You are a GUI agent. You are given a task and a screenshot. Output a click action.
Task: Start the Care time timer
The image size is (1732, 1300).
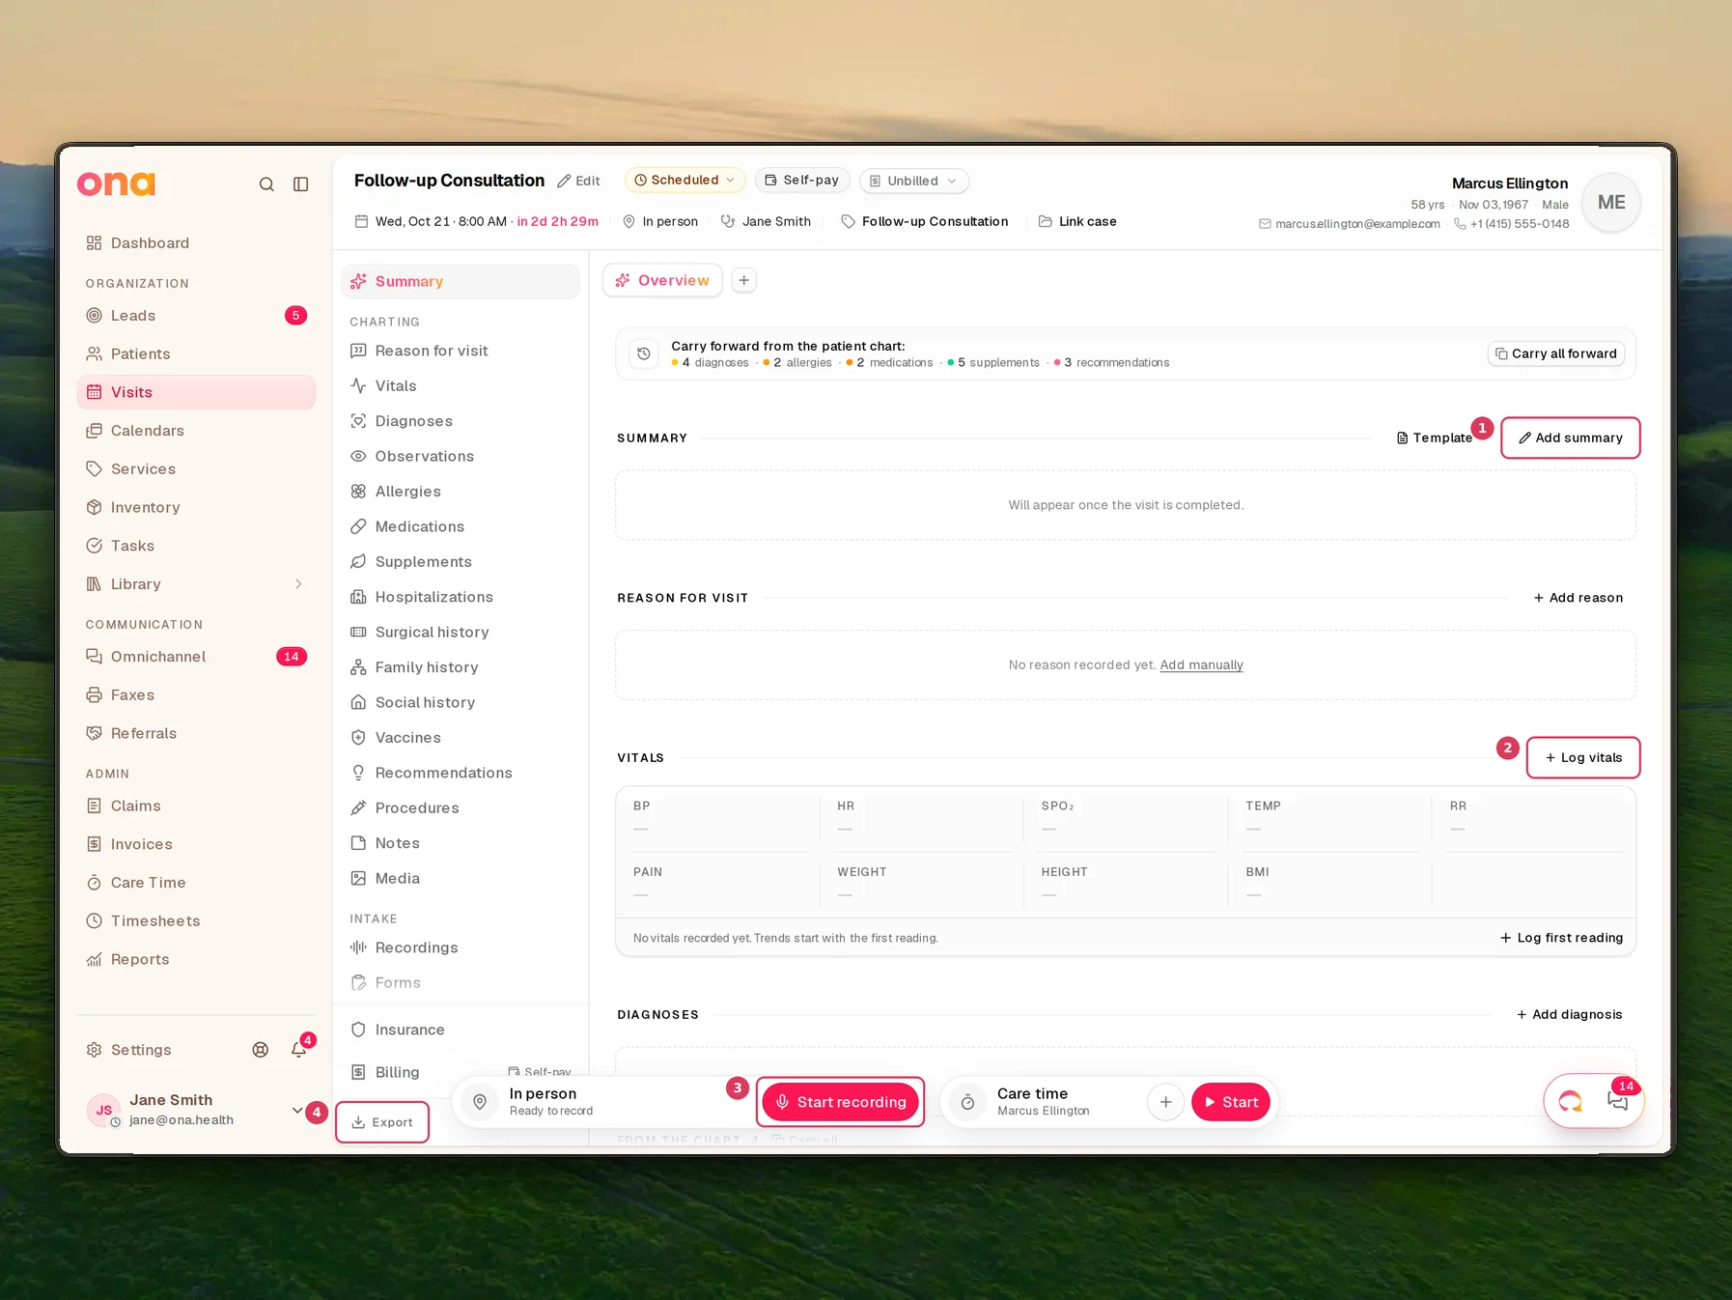pos(1231,1102)
